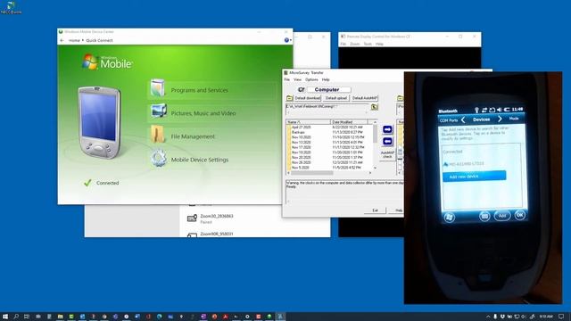Tap OK button on handheld
This screenshot has width=571, height=321.
tap(519, 215)
